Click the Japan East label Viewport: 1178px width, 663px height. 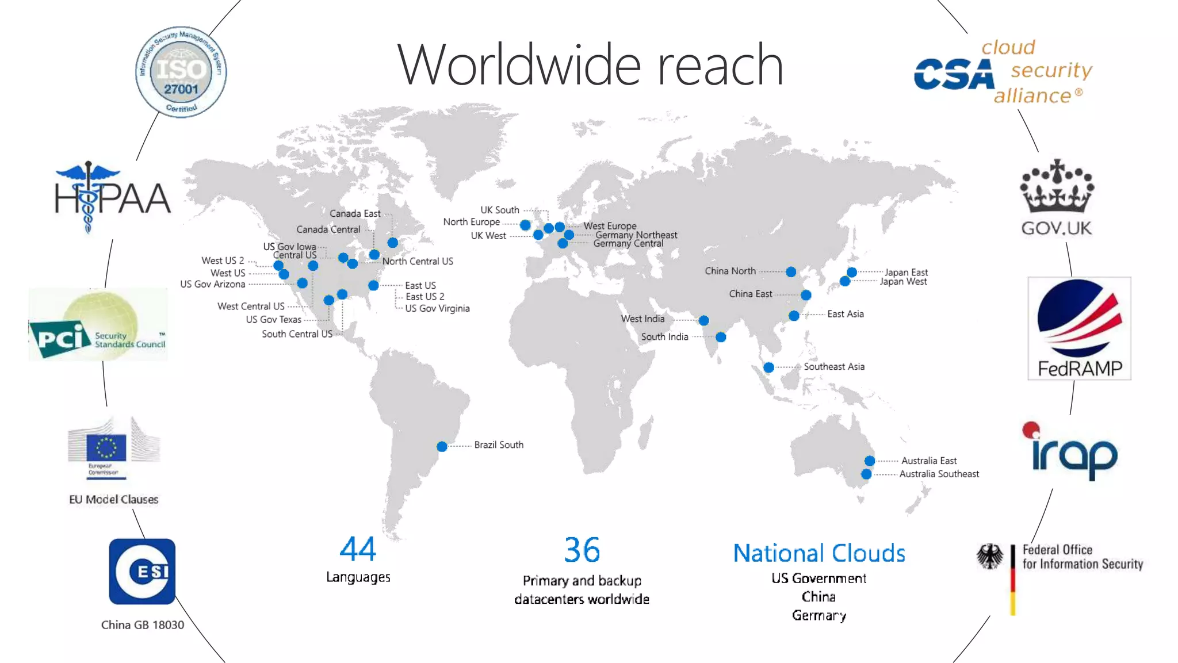pyautogui.click(x=906, y=272)
